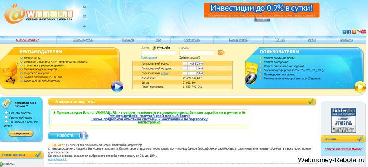This screenshot has width=368, height=167.
Task: Click the info icon beside НОВОСТИ
Action: (x=84, y=135)
